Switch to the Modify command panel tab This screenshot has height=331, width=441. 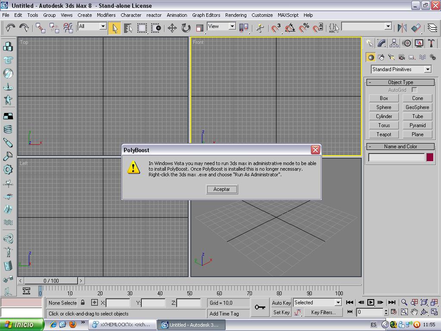tap(382, 43)
